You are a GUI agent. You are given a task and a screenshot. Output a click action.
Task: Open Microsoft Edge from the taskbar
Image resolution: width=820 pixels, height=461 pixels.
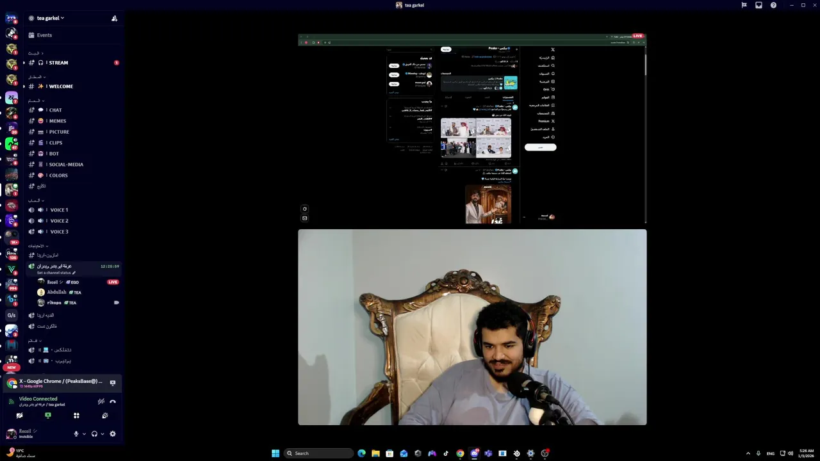[361, 453]
